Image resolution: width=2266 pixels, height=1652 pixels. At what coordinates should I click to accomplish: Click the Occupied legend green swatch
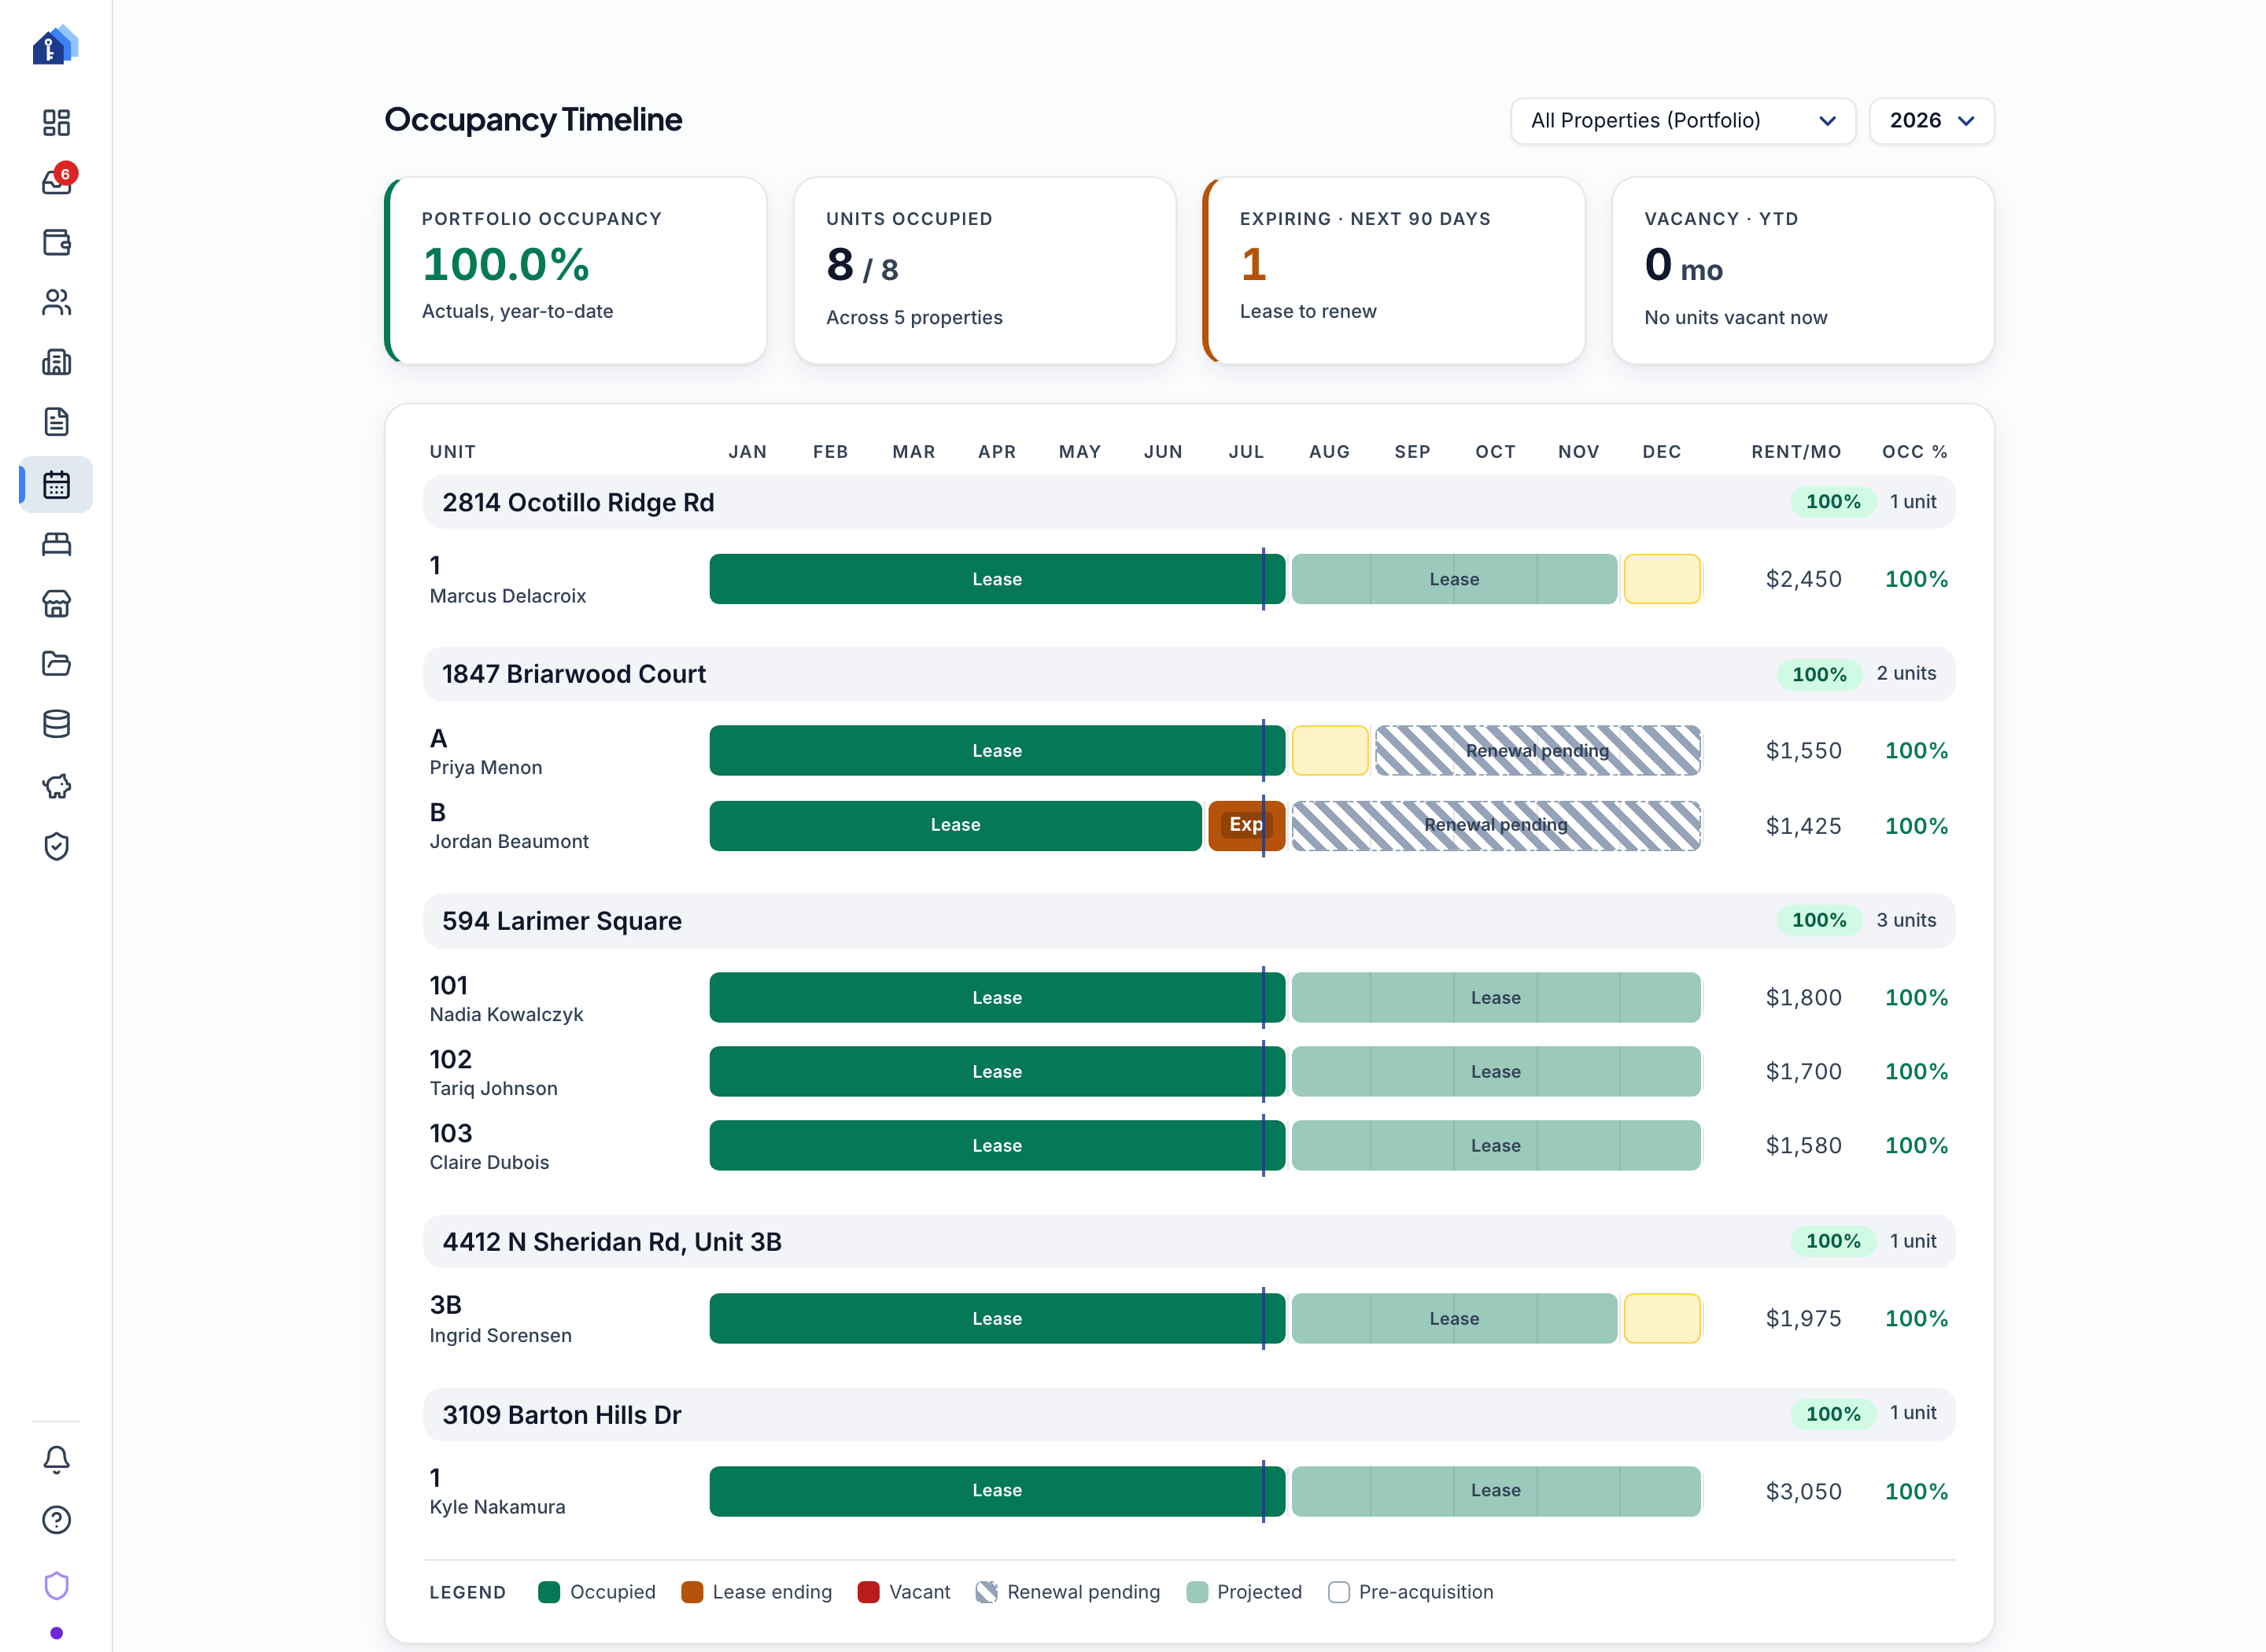(x=549, y=1593)
